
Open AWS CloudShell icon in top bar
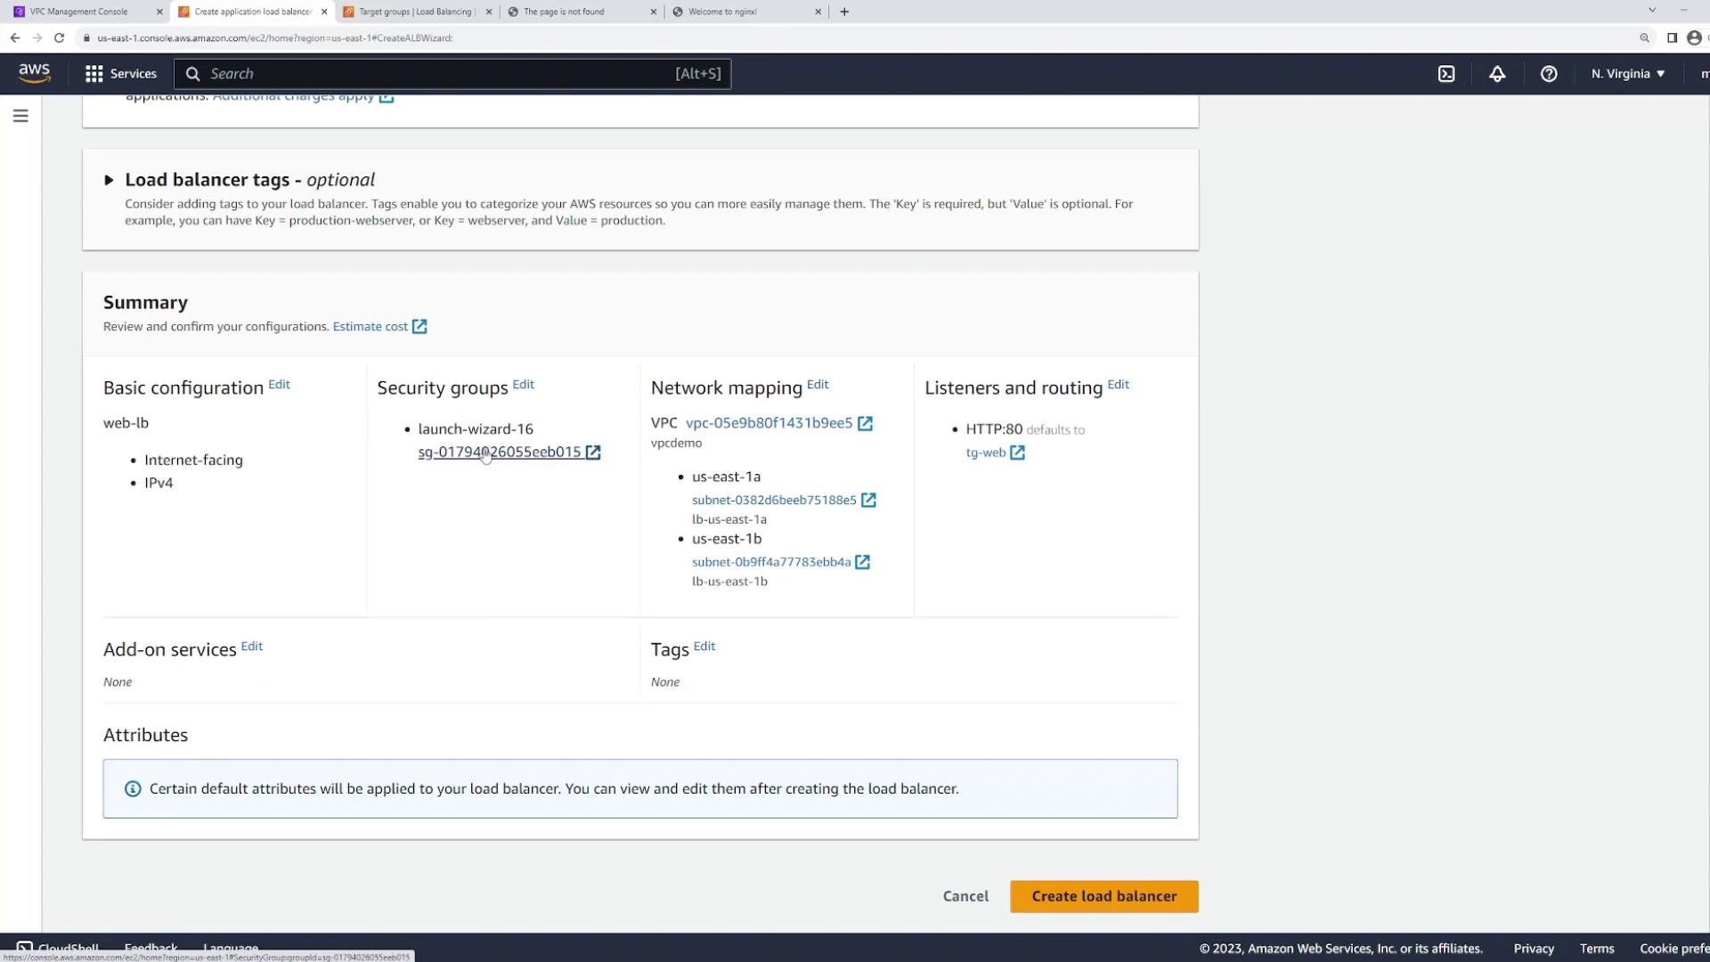coord(1446,74)
